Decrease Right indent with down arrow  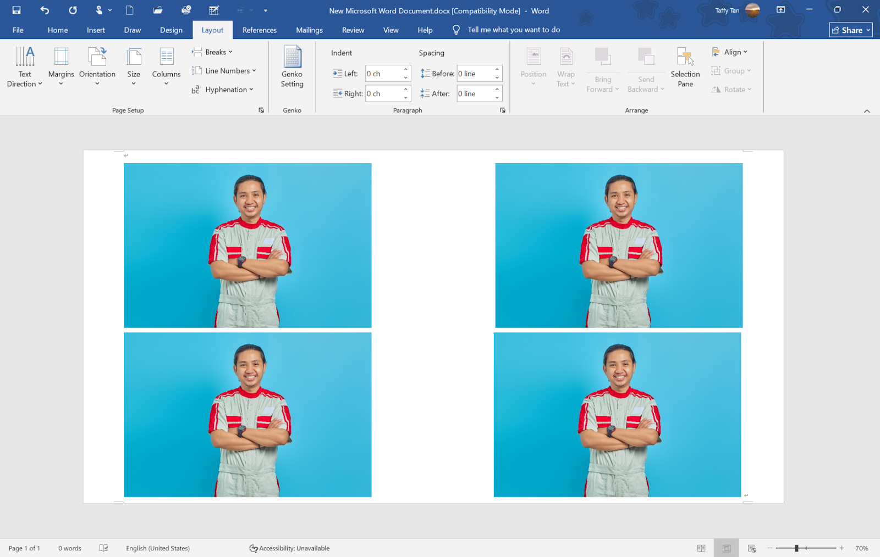[x=406, y=98]
